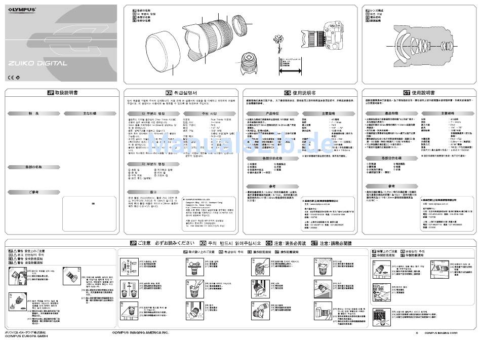
Task: Click 'OLYMPUS EUROPA GMBH' footer text
Action: pyautogui.click(x=26, y=336)
